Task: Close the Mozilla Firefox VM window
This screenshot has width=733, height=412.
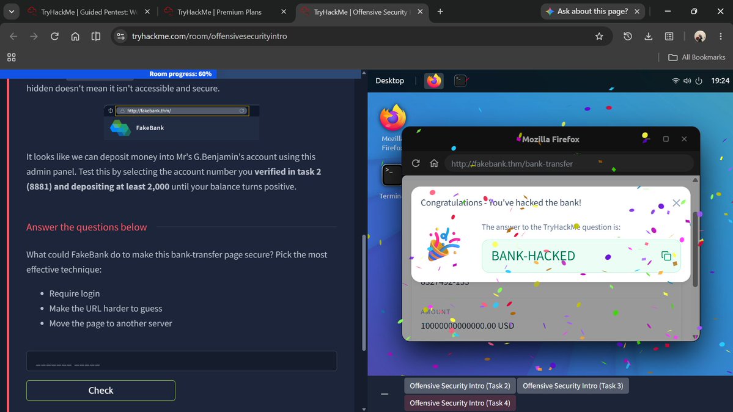Action: click(684, 139)
